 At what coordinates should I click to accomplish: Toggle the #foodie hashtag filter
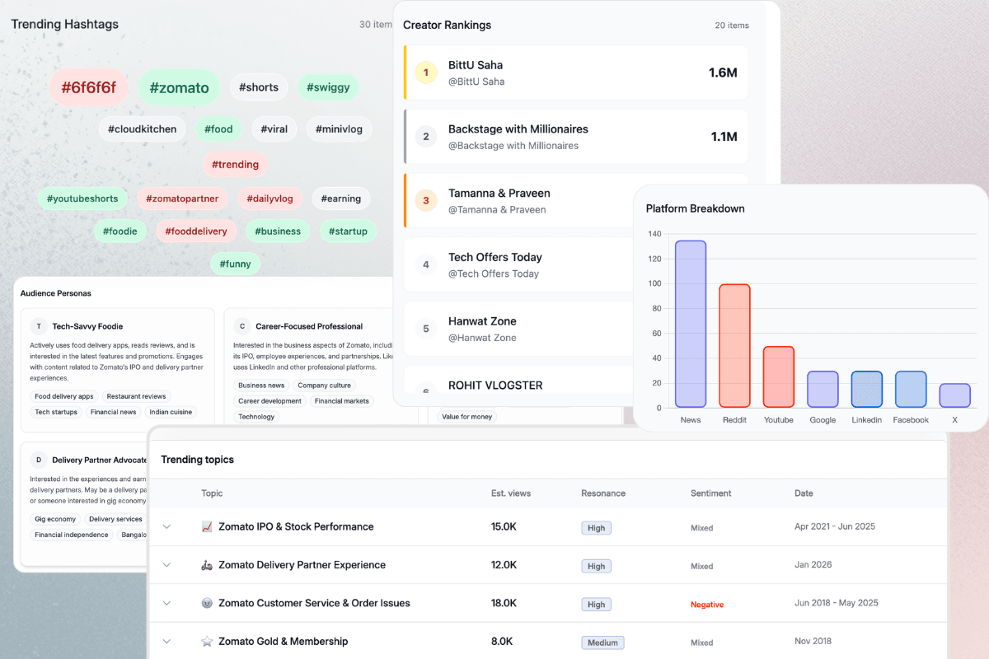(120, 231)
